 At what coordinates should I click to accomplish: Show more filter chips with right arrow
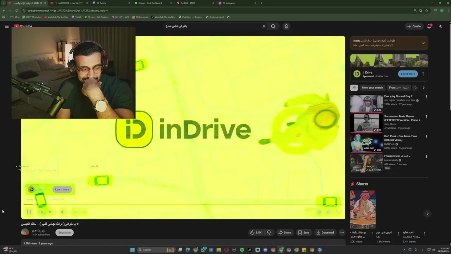point(424,87)
